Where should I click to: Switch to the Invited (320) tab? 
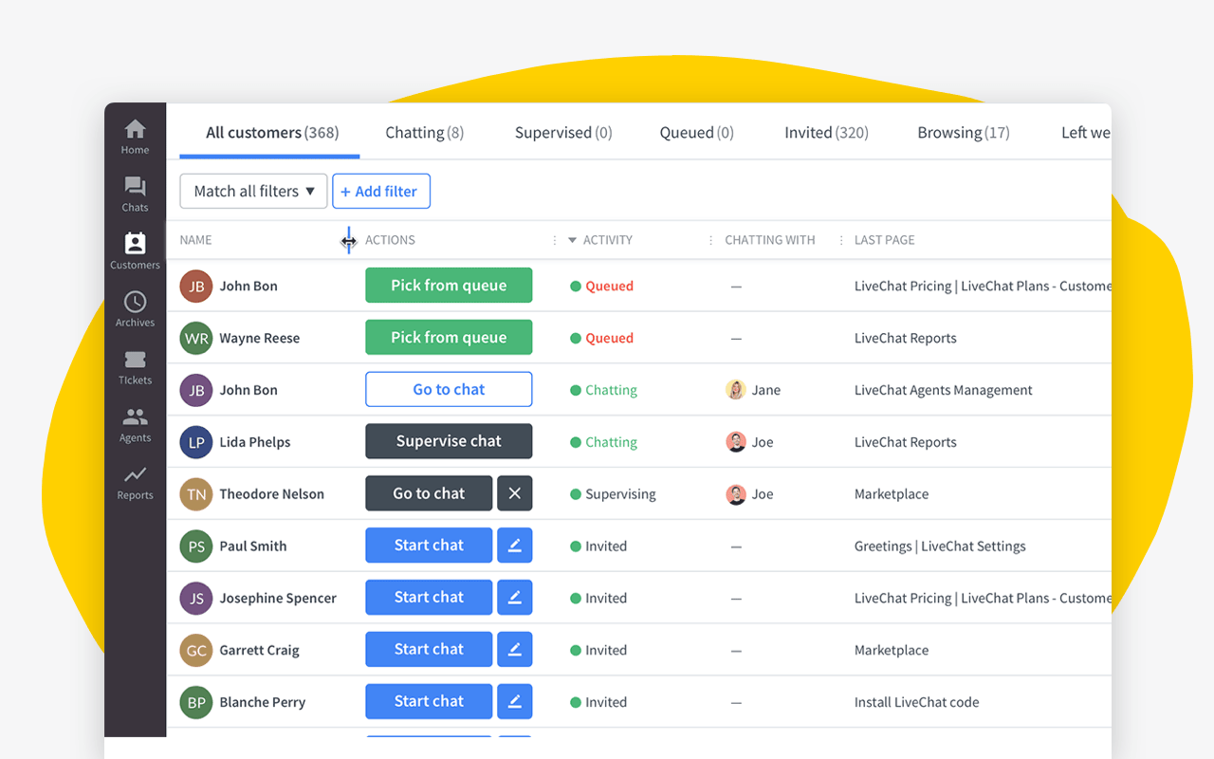pos(826,133)
